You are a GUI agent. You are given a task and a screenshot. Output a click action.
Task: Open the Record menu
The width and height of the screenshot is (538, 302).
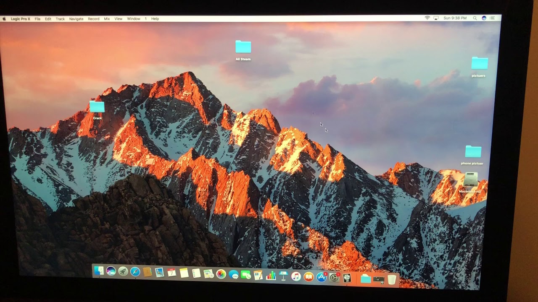[93, 19]
